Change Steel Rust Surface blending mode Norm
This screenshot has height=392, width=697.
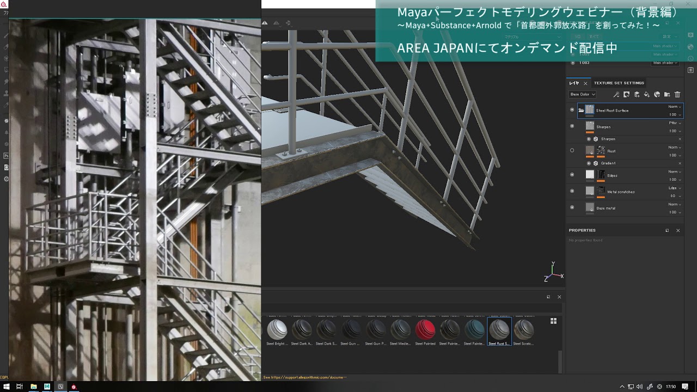point(675,107)
